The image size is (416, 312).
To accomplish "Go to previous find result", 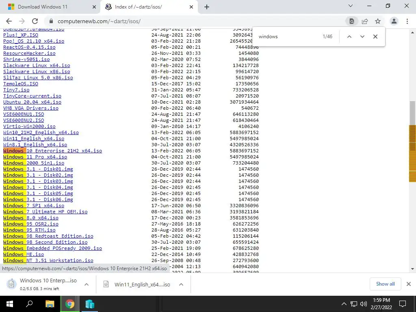I will pos(349,37).
